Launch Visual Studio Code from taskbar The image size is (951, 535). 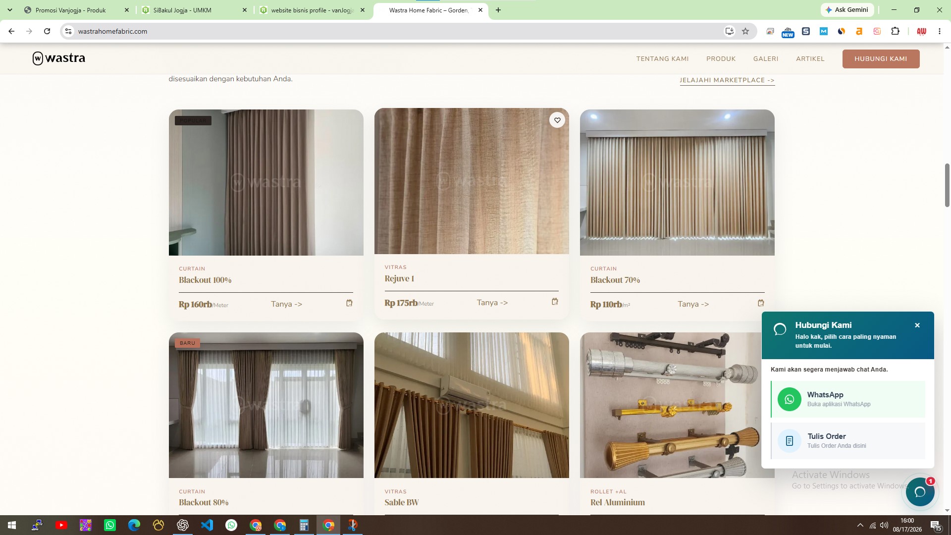[x=207, y=525]
